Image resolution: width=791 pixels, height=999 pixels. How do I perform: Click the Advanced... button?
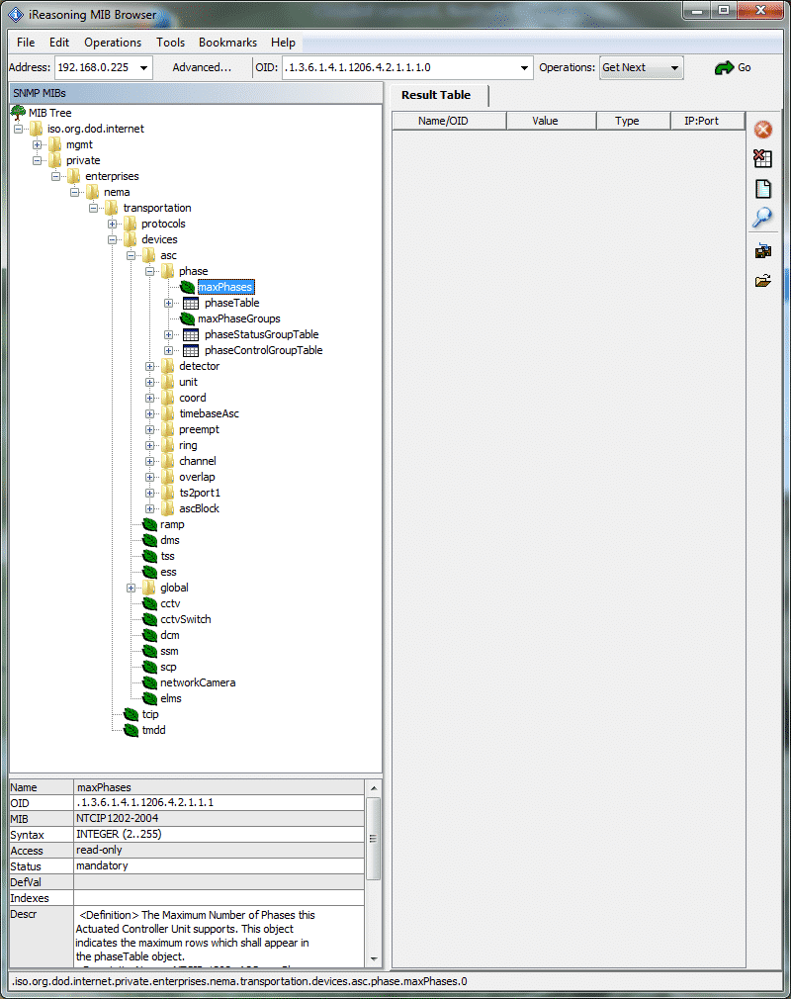202,67
